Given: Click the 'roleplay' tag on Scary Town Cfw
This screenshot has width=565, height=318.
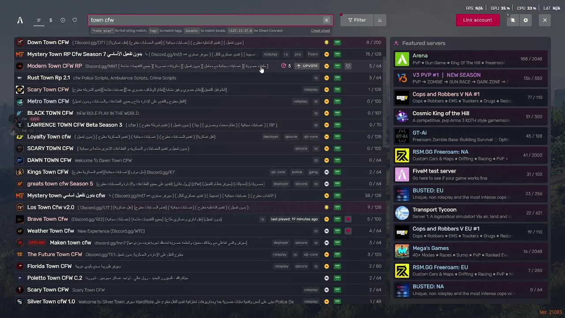Looking at the screenshot, I should 311,90.
